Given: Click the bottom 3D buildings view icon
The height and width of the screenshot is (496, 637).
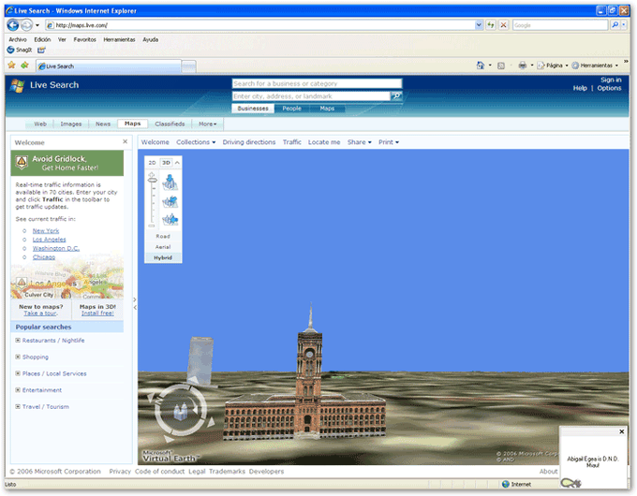Looking at the screenshot, I should 170,220.
